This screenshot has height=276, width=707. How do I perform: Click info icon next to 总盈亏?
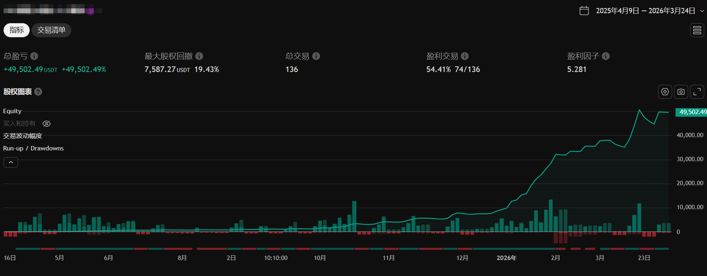click(x=34, y=56)
